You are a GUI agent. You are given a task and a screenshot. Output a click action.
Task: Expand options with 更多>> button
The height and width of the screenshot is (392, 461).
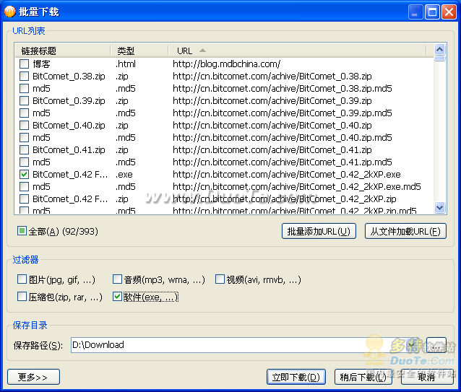33,377
